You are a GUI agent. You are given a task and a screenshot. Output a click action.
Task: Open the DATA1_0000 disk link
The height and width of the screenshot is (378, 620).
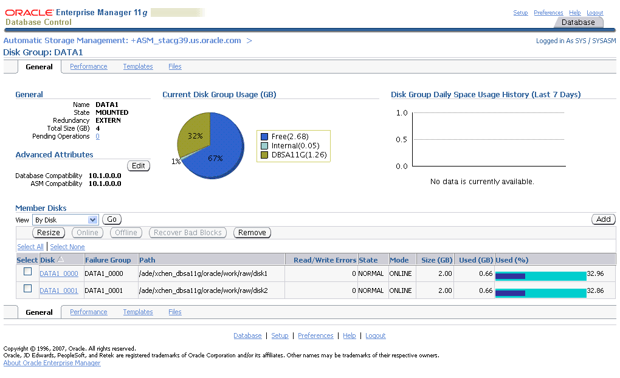(x=59, y=274)
